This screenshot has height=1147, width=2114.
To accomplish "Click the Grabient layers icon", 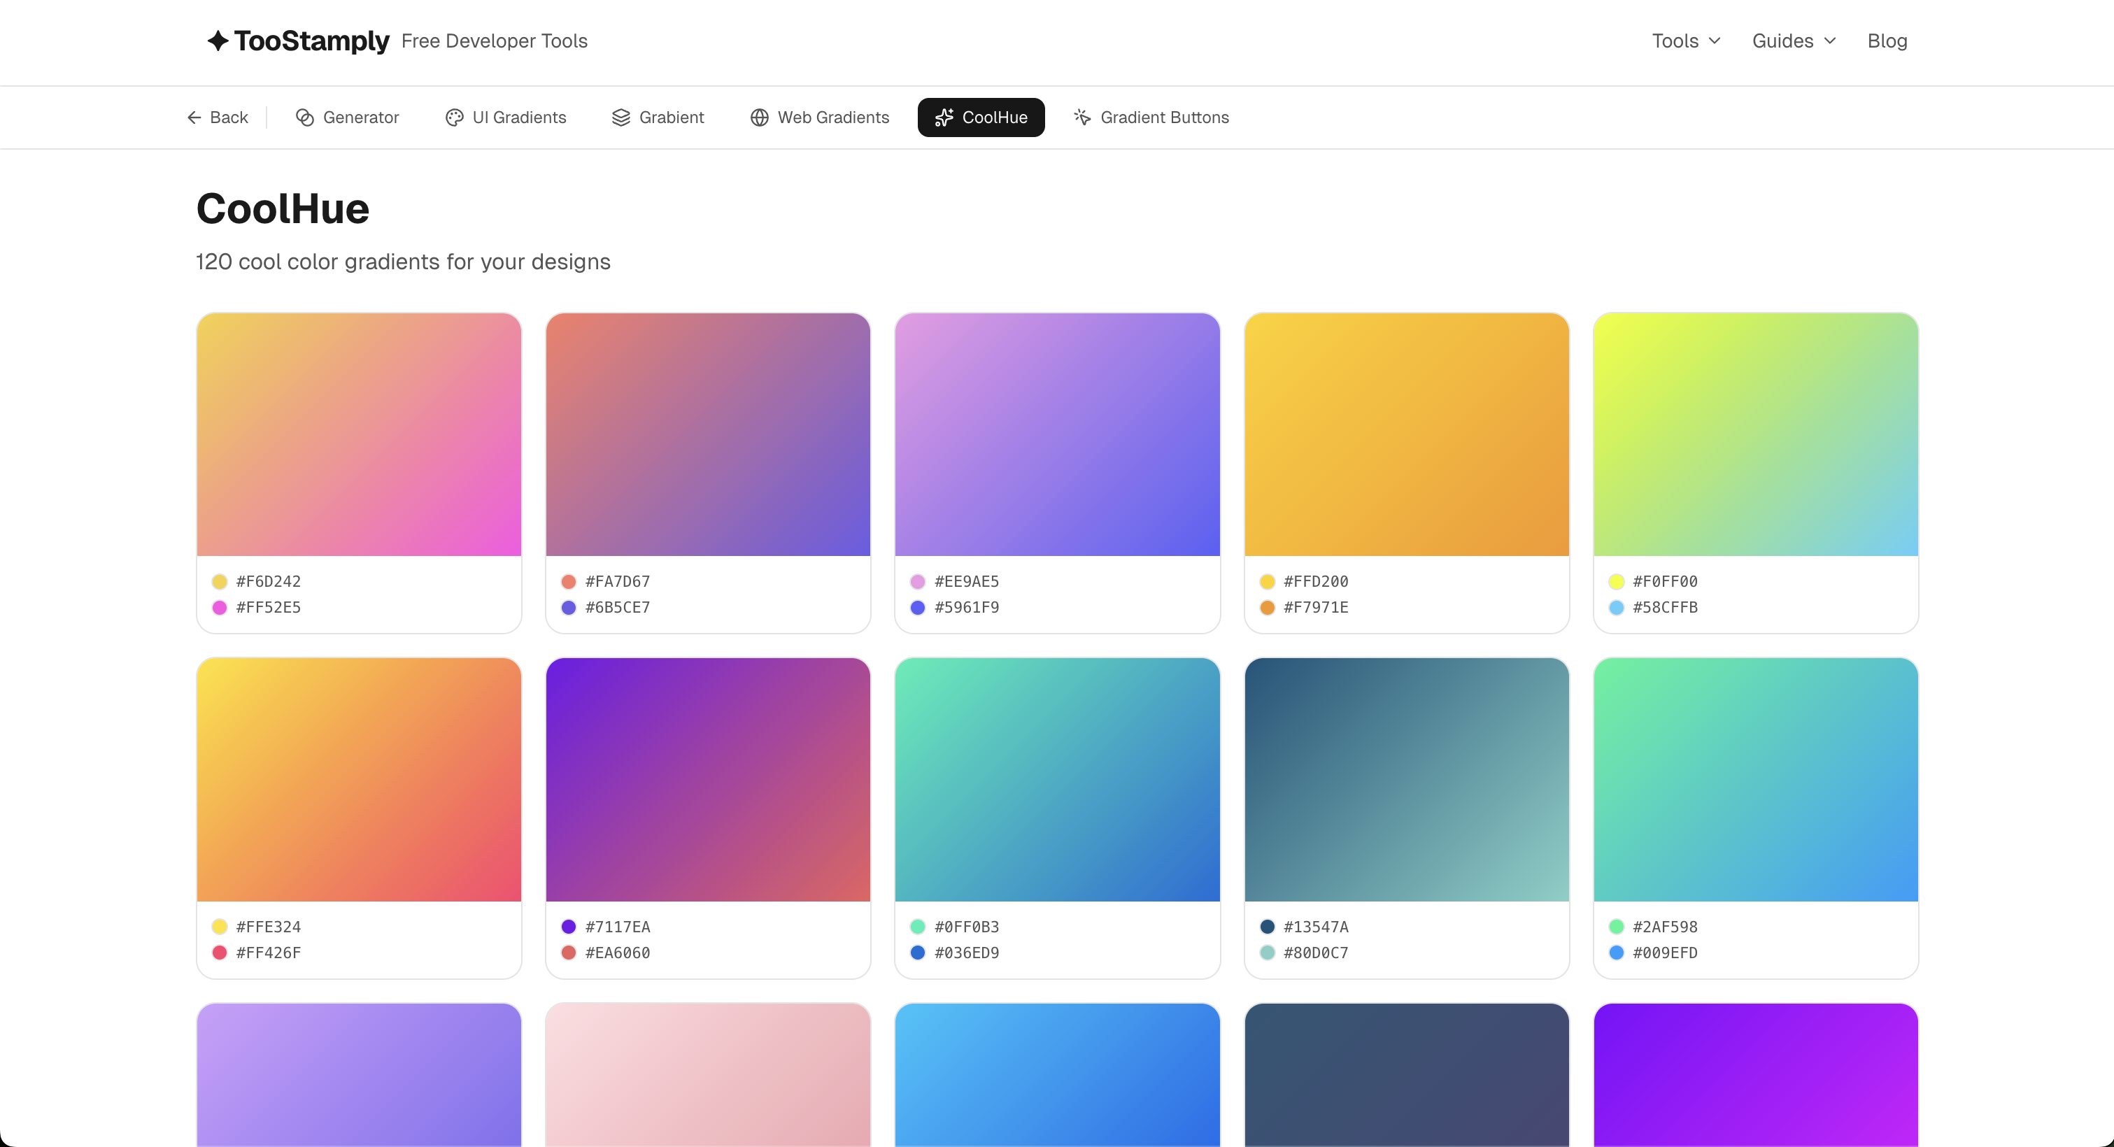I will pos(621,117).
